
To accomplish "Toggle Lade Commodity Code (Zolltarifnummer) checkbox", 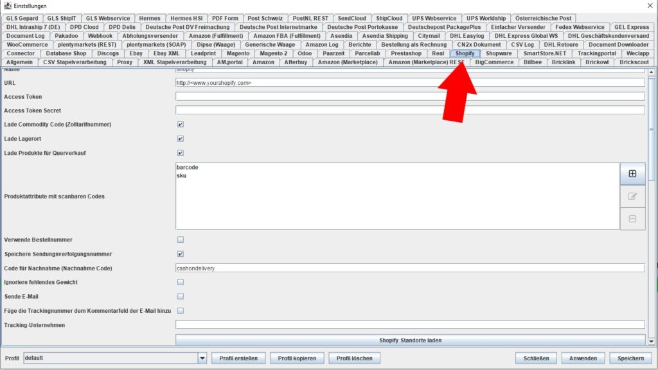I will point(181,125).
